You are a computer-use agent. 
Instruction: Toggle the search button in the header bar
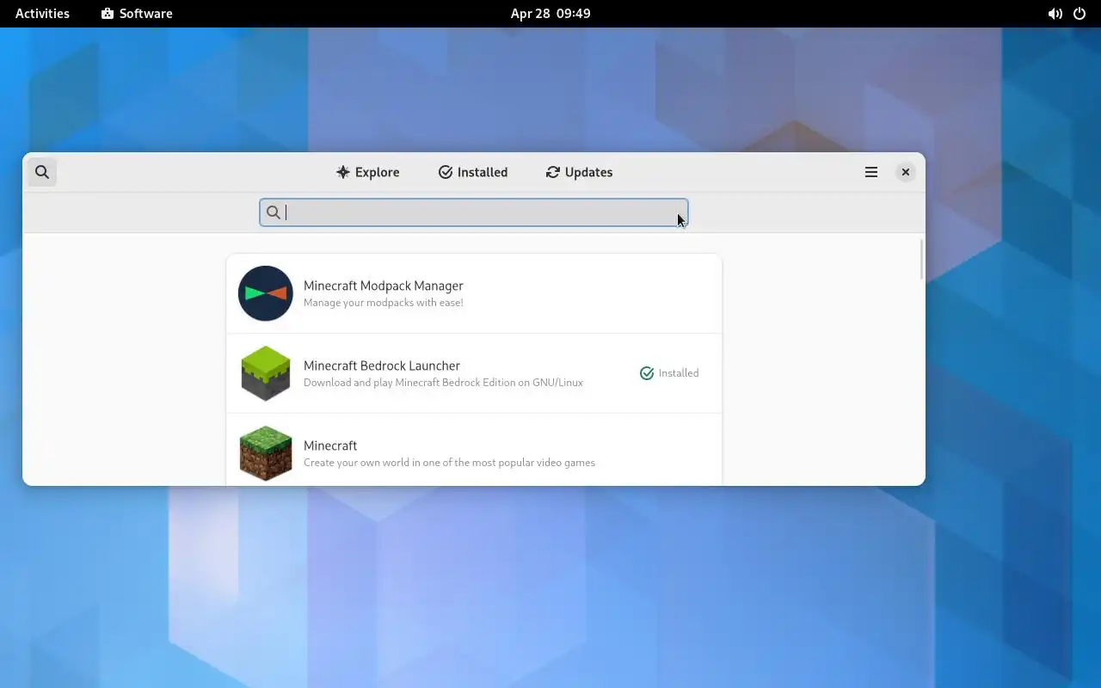pos(42,172)
